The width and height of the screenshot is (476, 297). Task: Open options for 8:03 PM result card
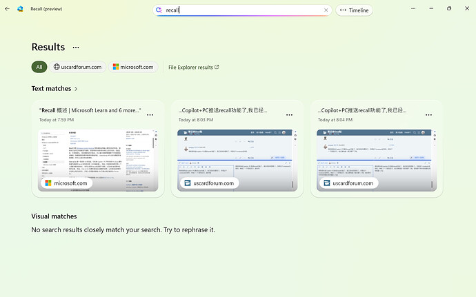tap(289, 115)
